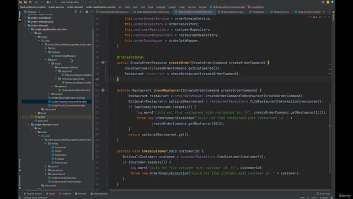Select pom.xml file in tree
353x199 pixels.
coord(41,121)
